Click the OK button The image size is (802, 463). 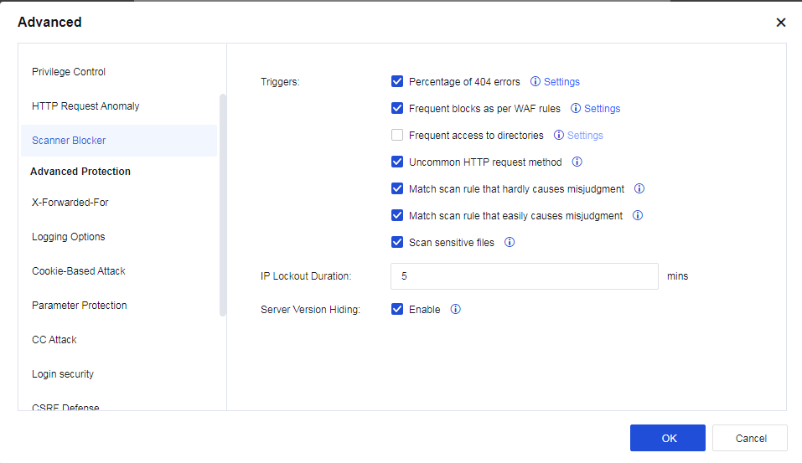[x=668, y=438]
